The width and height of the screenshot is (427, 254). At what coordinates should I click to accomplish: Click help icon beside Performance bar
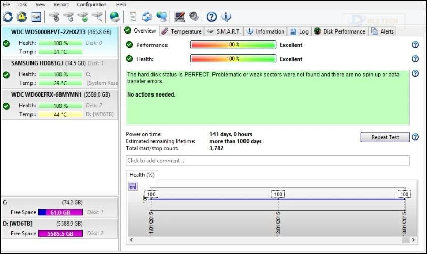[x=415, y=45]
